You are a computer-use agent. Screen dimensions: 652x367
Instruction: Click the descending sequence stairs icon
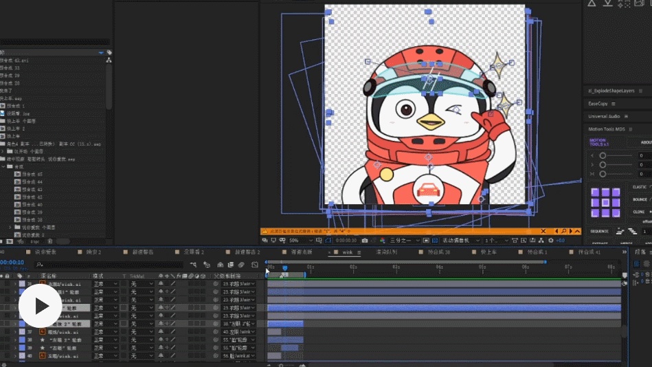(633, 232)
